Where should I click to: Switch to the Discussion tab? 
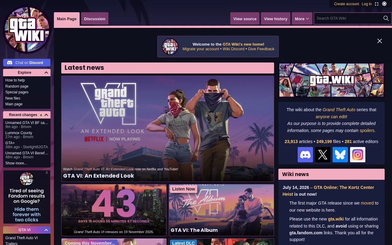tap(95, 19)
